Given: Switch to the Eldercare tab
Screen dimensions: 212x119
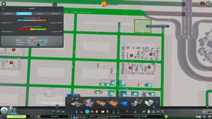Looking at the screenshot, I should 55,14.
